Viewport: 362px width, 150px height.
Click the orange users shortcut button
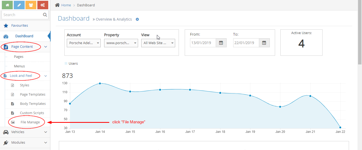[x=31, y=5]
